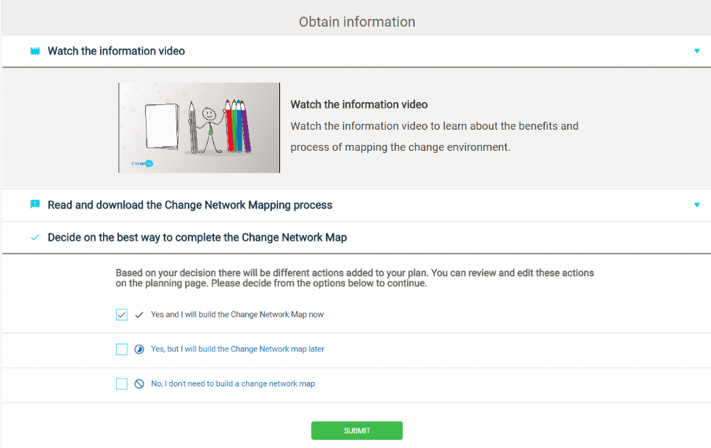Choose Yes, but I will build later text
The image size is (711, 448).
click(237, 349)
